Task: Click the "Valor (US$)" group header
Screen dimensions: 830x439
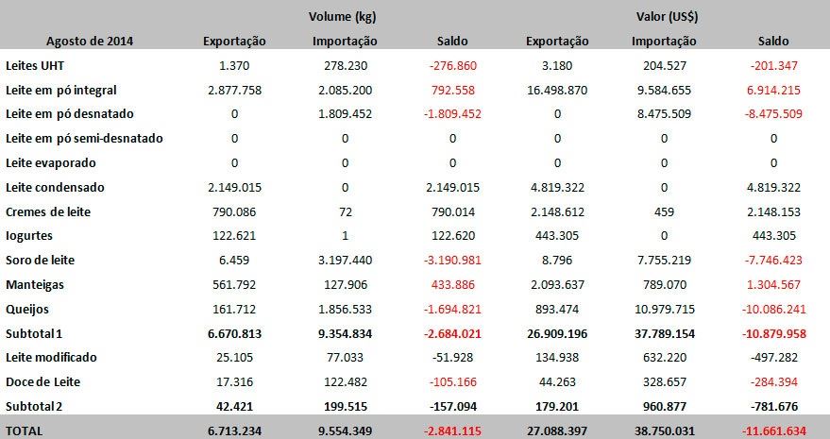Action: tap(665, 16)
